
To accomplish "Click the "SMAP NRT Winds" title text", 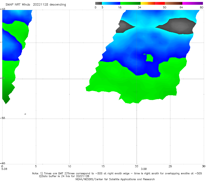I will tap(18, 4).
